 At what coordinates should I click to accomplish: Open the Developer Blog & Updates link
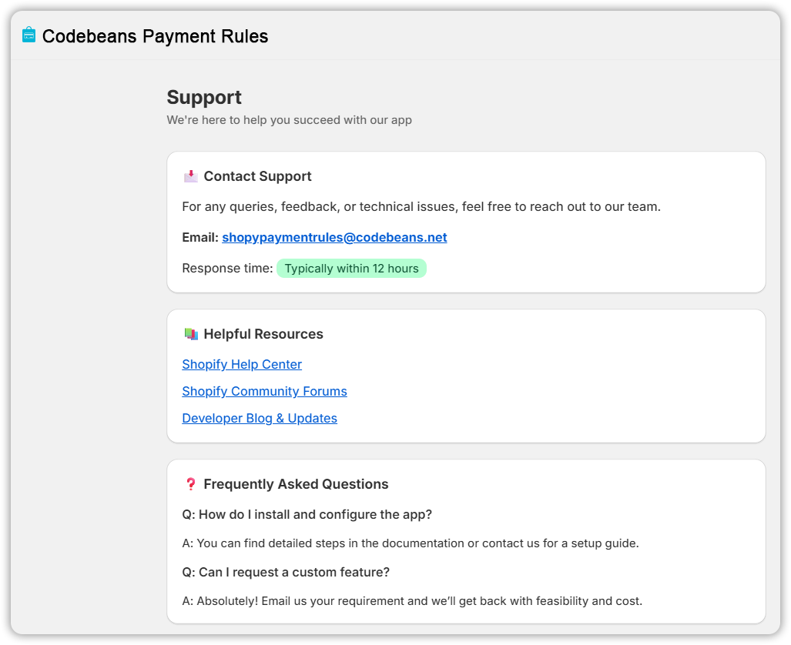(260, 419)
